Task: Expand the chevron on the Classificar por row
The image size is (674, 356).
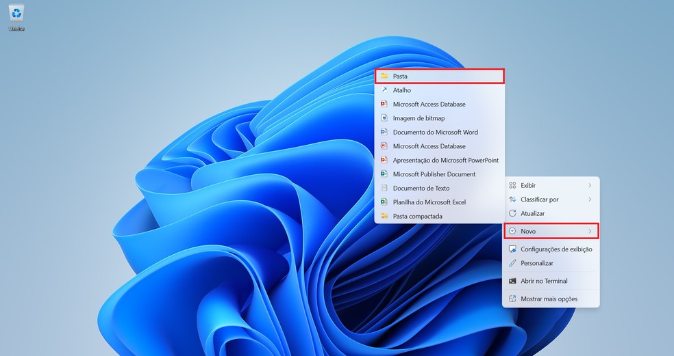Action: (x=590, y=200)
